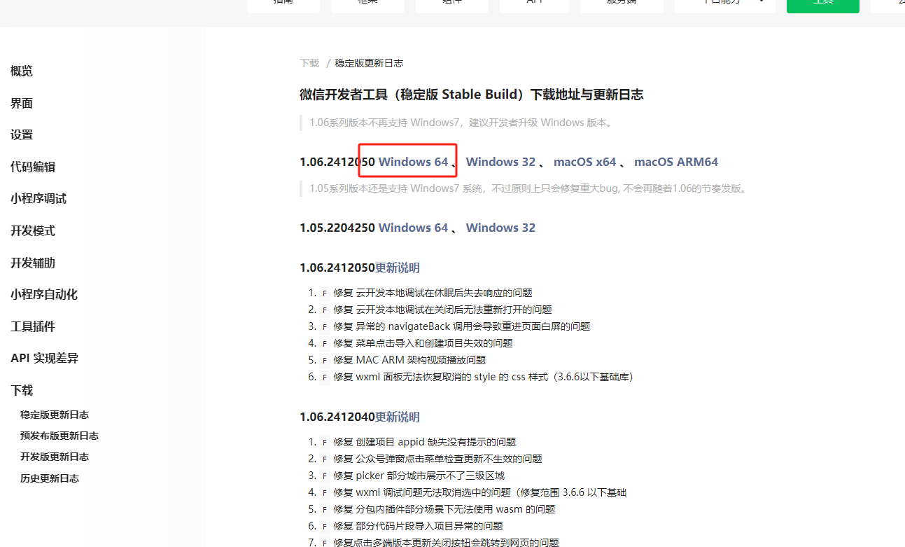This screenshot has height=547, width=905.
Task: Click the line 修复 云开发本地调试在休眠后失去响应的问题
Action: 433,293
